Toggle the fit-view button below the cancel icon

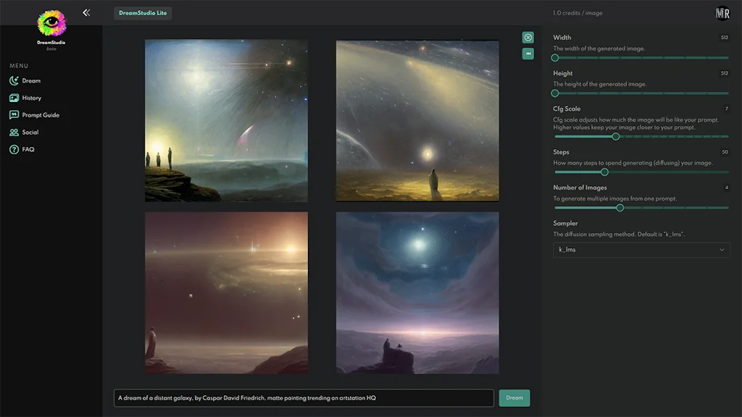coord(528,54)
